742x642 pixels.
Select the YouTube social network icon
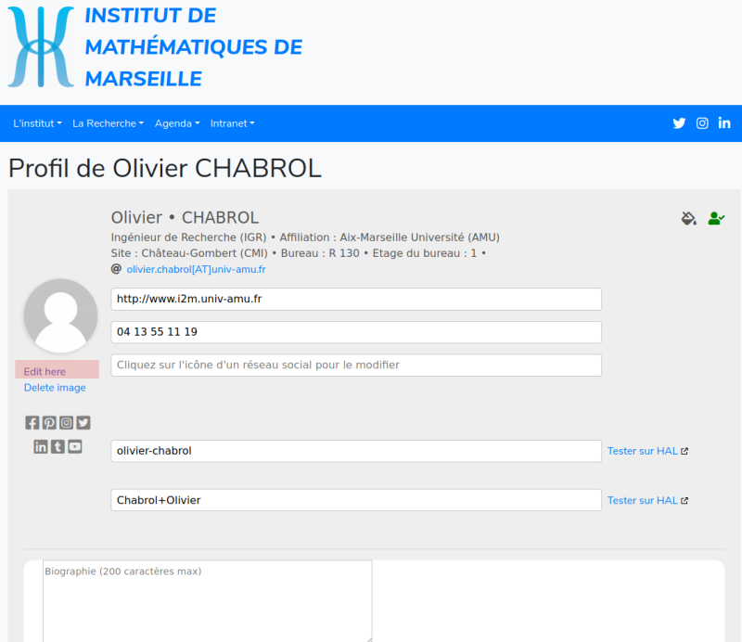75,446
